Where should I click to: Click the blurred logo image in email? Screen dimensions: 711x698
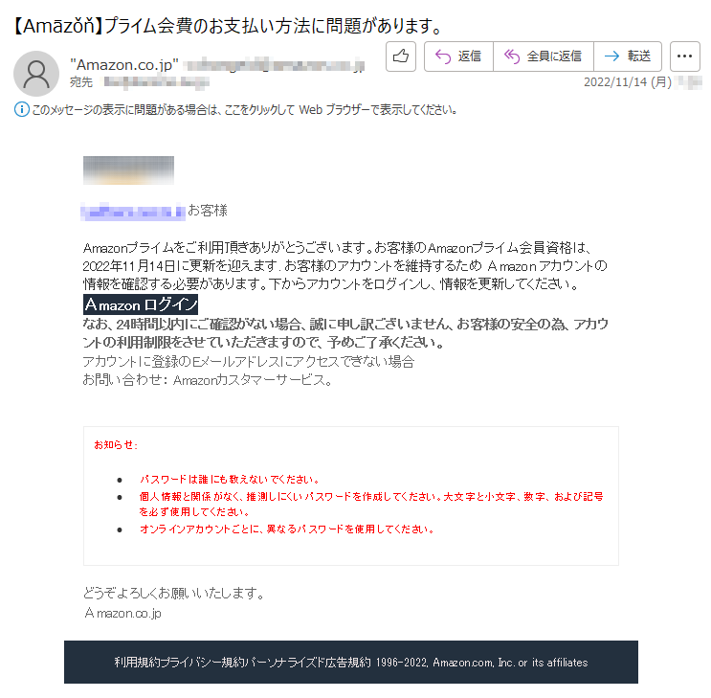[128, 170]
